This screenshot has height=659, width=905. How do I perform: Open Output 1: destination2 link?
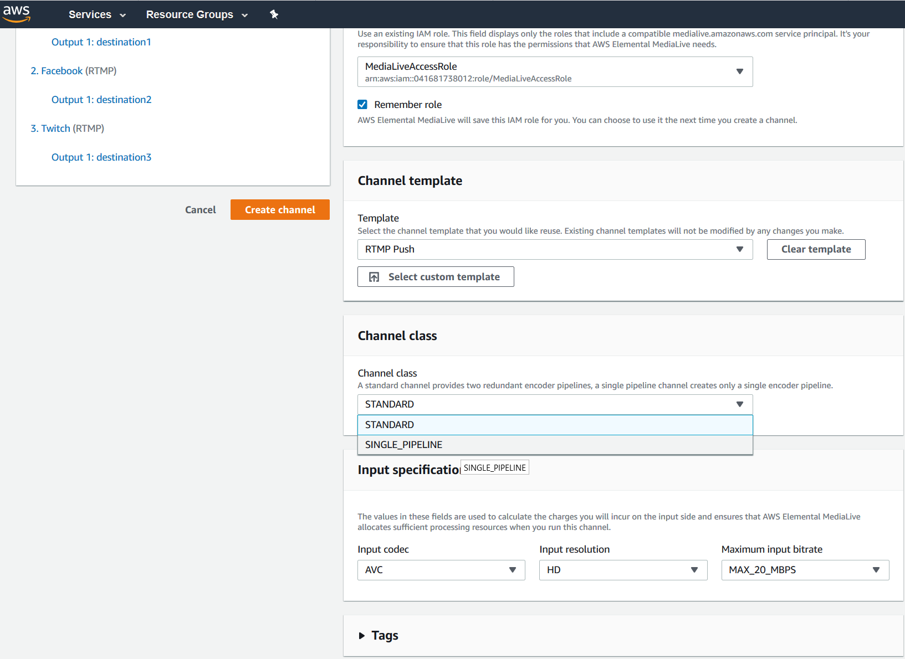click(x=101, y=100)
